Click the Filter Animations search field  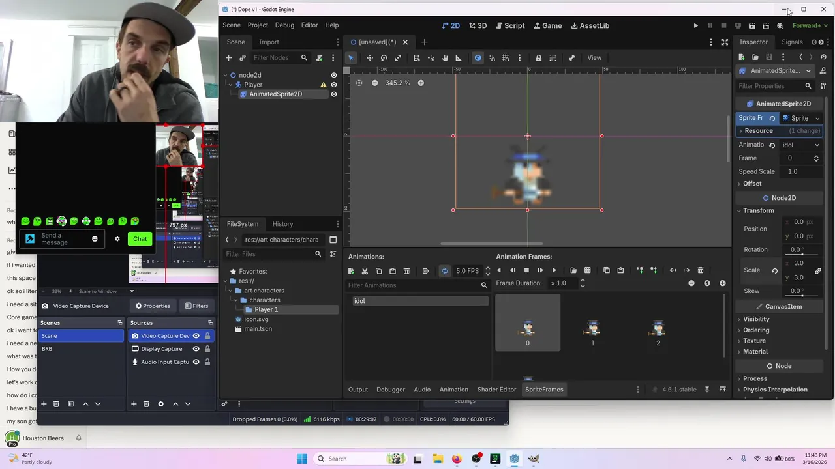[418, 285]
